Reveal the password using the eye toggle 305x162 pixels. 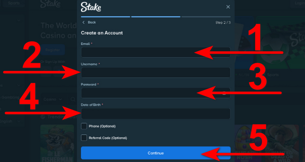tap(224, 93)
